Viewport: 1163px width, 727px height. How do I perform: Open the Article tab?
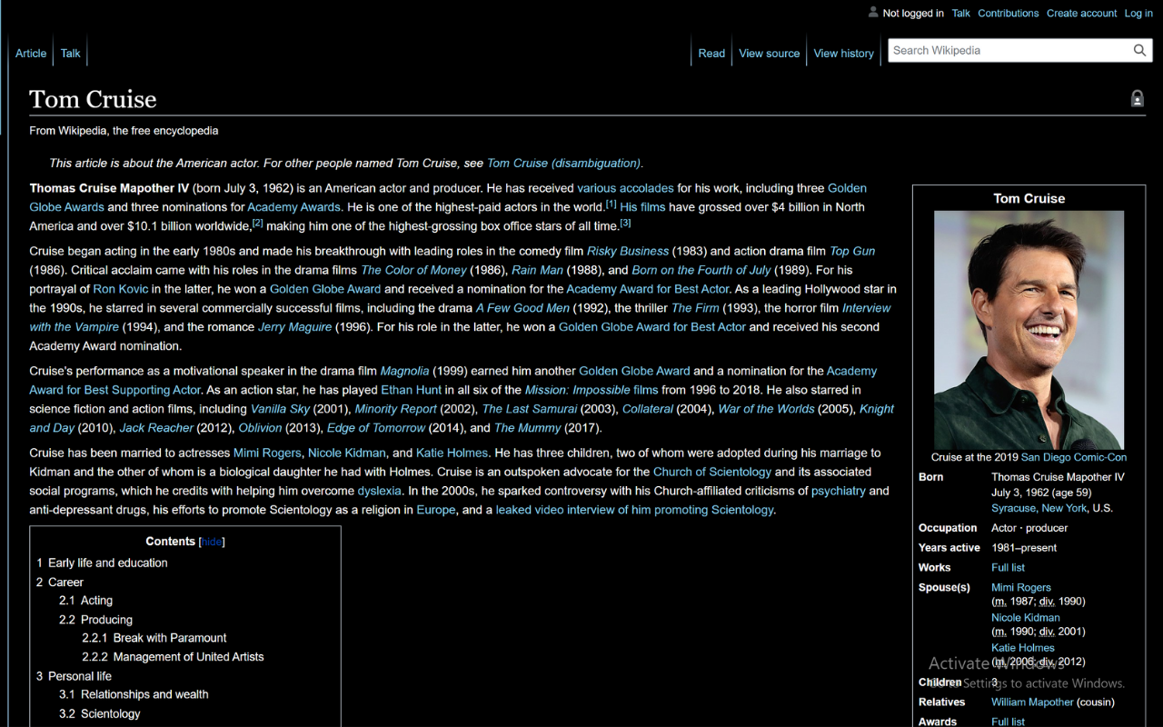pyautogui.click(x=31, y=54)
